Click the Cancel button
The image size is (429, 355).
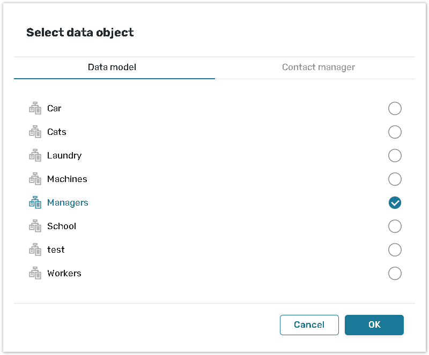309,325
